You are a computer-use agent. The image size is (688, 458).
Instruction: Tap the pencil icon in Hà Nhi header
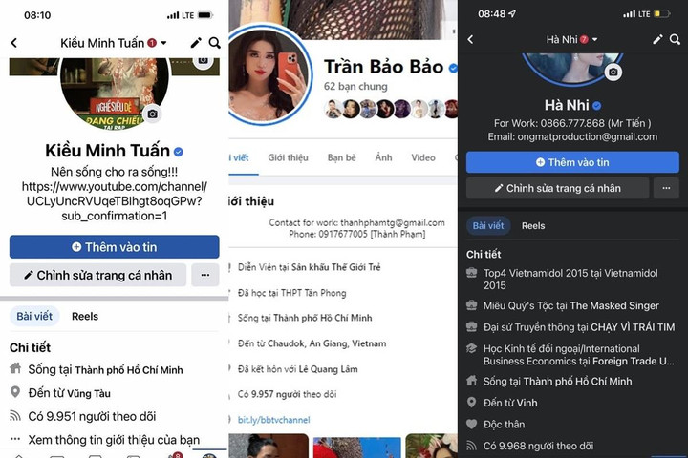657,39
